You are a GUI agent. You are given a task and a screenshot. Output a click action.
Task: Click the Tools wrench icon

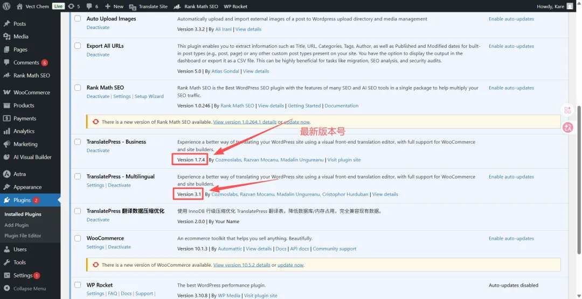pyautogui.click(x=6, y=262)
